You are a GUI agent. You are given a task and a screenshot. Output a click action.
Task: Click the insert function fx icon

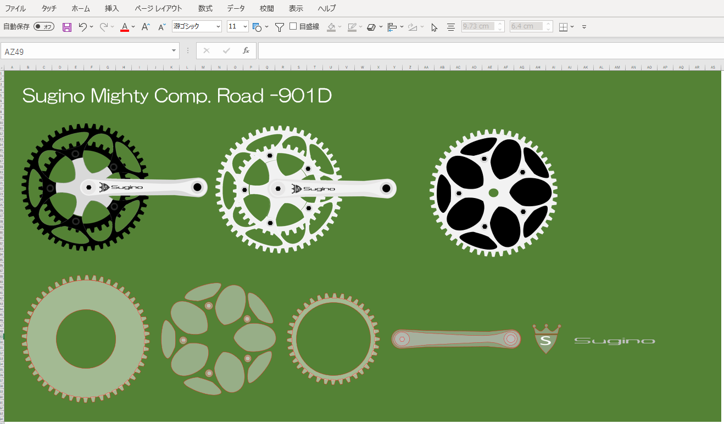point(246,50)
